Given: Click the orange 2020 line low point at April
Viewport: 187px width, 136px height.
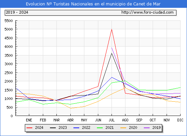Looking at the screenshot, I should (71, 108).
